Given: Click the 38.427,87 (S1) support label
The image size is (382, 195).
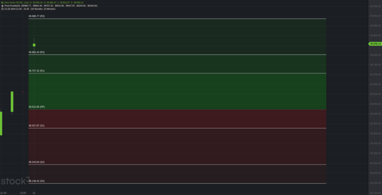Looking at the screenshot, I should tap(37, 126).
